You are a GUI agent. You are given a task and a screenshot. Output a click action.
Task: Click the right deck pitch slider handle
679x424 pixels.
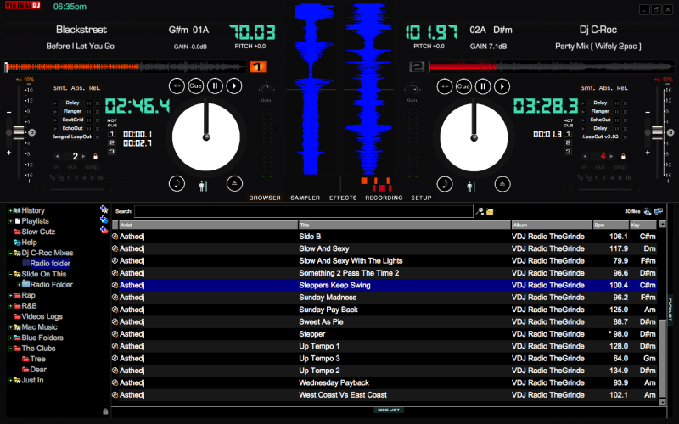coord(657,132)
